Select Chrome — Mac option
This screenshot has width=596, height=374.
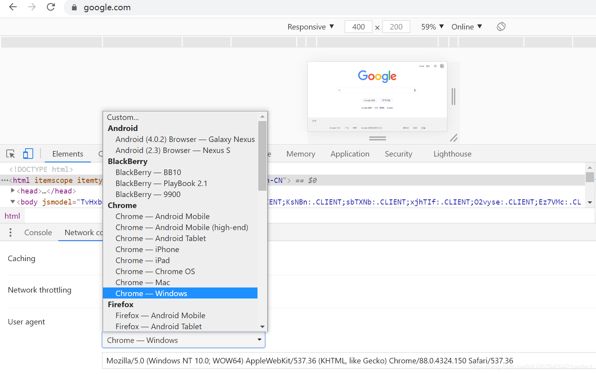click(x=180, y=282)
